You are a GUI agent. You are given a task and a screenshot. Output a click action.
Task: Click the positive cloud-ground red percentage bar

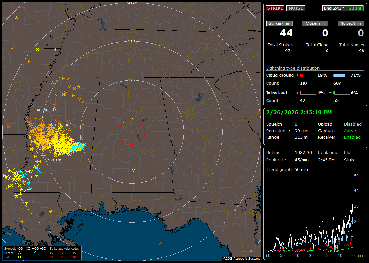click(x=308, y=75)
